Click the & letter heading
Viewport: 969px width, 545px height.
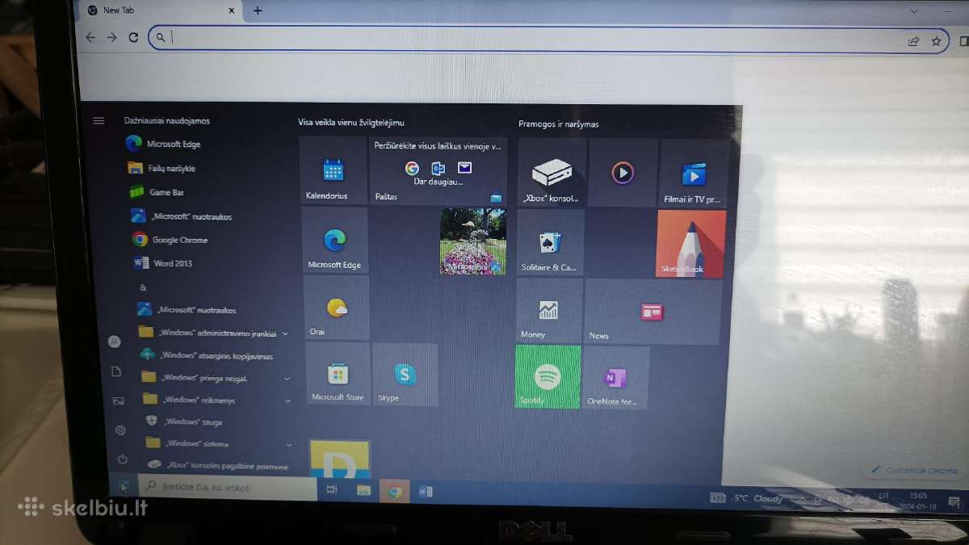(x=143, y=287)
